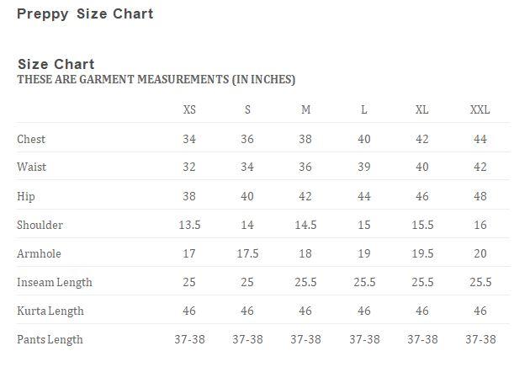Screen dimensions: 530x367
Task: Click the Inseam Length row label
Action: 55,283
